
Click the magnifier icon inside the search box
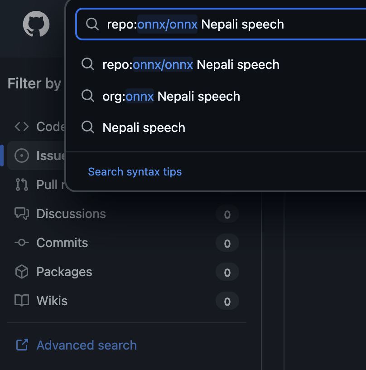pos(92,24)
